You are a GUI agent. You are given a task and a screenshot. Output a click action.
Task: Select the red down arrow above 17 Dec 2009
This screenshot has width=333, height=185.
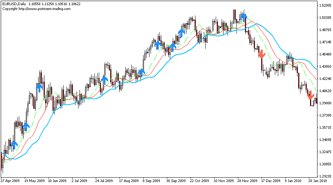pyautogui.click(x=262, y=54)
